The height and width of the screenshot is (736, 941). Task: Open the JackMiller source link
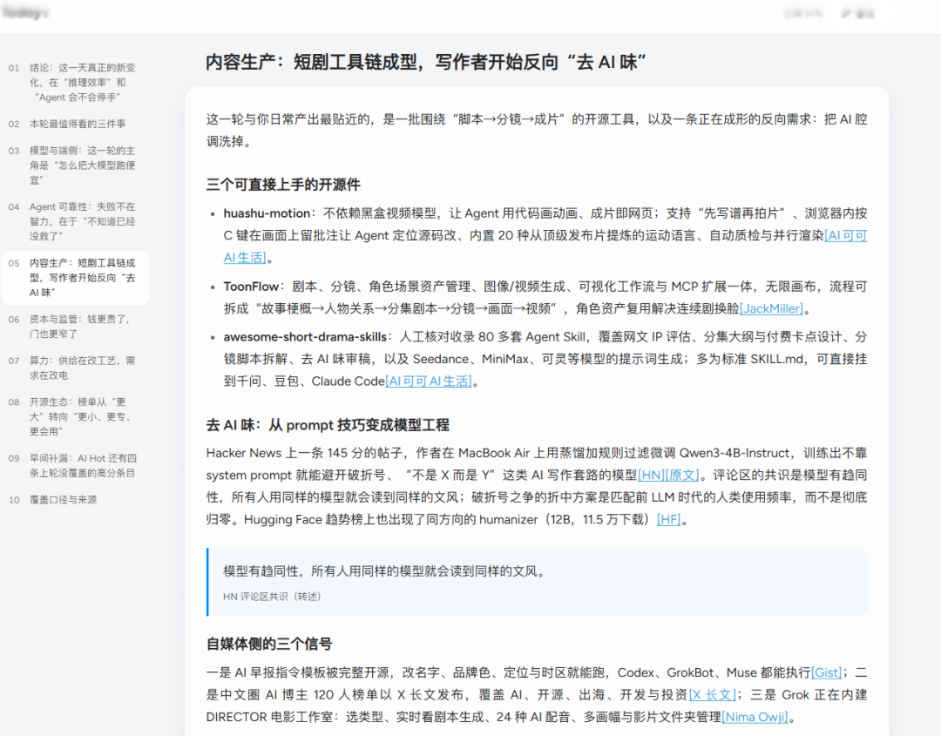771,309
